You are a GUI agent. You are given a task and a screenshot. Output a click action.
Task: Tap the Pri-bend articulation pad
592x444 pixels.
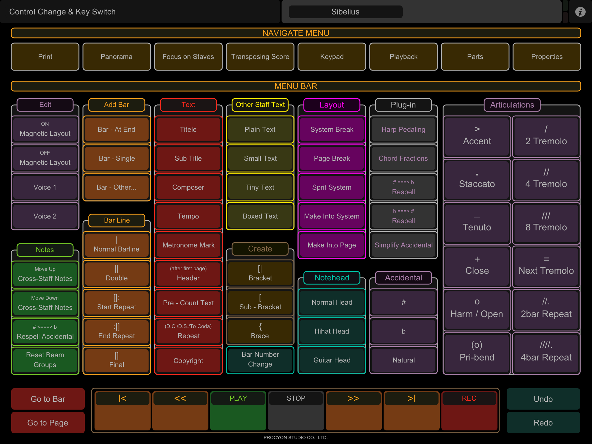[477, 353]
